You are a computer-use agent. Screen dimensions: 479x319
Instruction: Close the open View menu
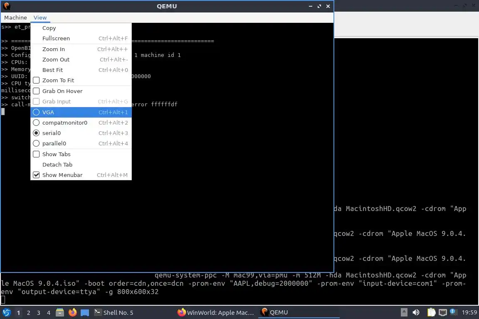tap(40, 18)
